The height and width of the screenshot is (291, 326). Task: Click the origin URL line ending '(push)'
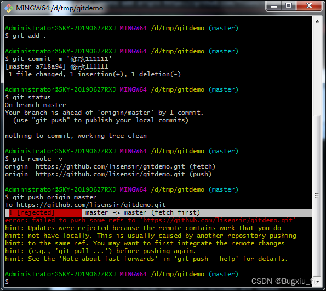click(108, 175)
